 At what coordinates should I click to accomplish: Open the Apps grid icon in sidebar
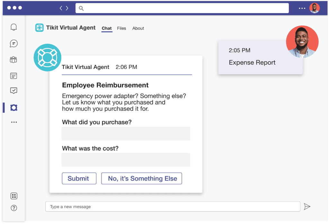14,196
